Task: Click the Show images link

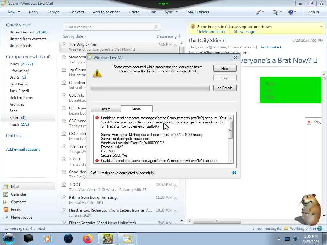Action: click(x=245, y=32)
